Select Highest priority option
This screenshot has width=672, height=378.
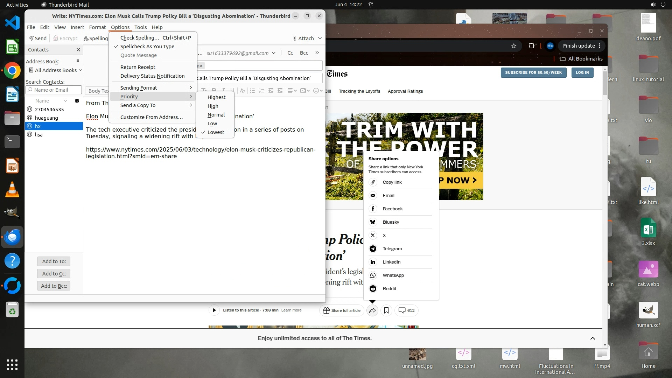pyautogui.click(x=216, y=97)
